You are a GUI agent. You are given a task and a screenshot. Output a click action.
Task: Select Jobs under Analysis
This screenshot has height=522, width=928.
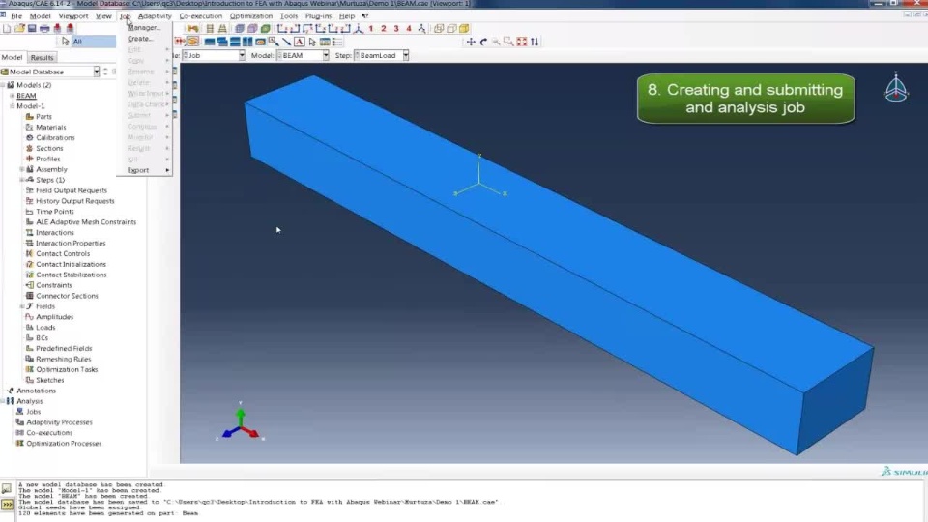(x=33, y=412)
